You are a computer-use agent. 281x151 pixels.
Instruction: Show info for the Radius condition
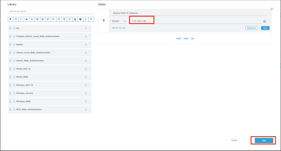pos(86,44)
